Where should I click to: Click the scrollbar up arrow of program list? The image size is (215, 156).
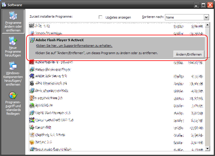[207, 25]
